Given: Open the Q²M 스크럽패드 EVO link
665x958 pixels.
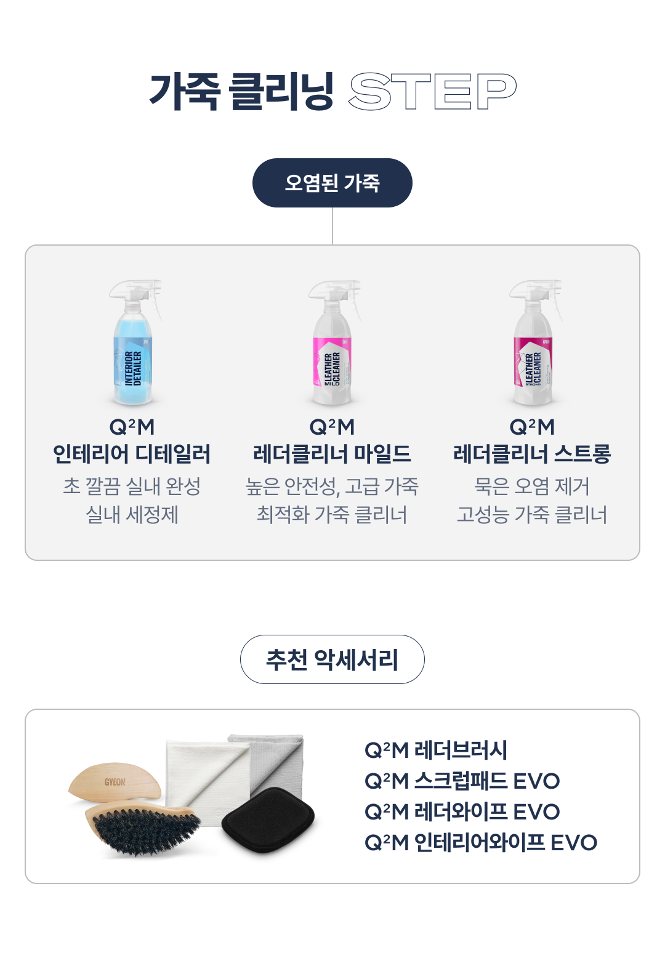Looking at the screenshot, I should coord(462,781).
